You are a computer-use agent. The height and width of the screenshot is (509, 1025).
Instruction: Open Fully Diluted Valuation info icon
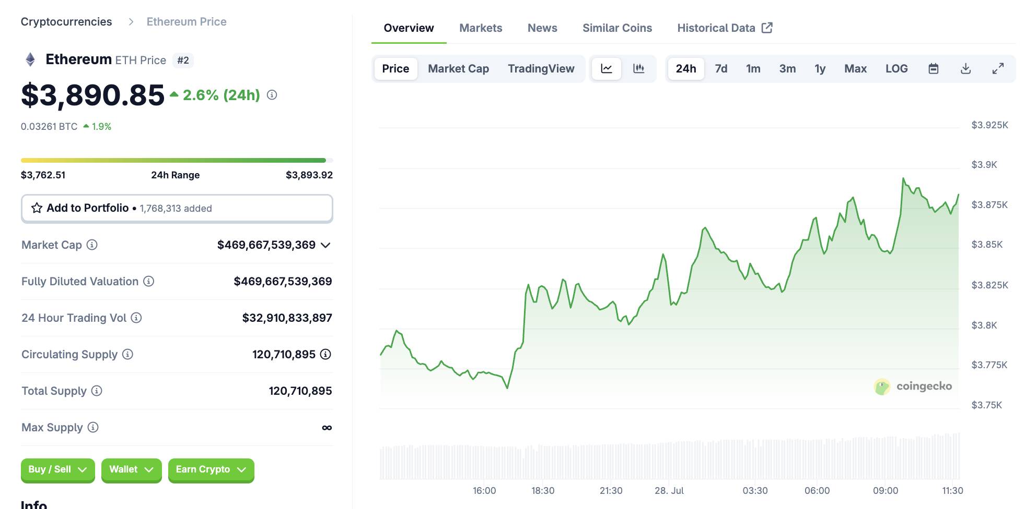point(149,281)
